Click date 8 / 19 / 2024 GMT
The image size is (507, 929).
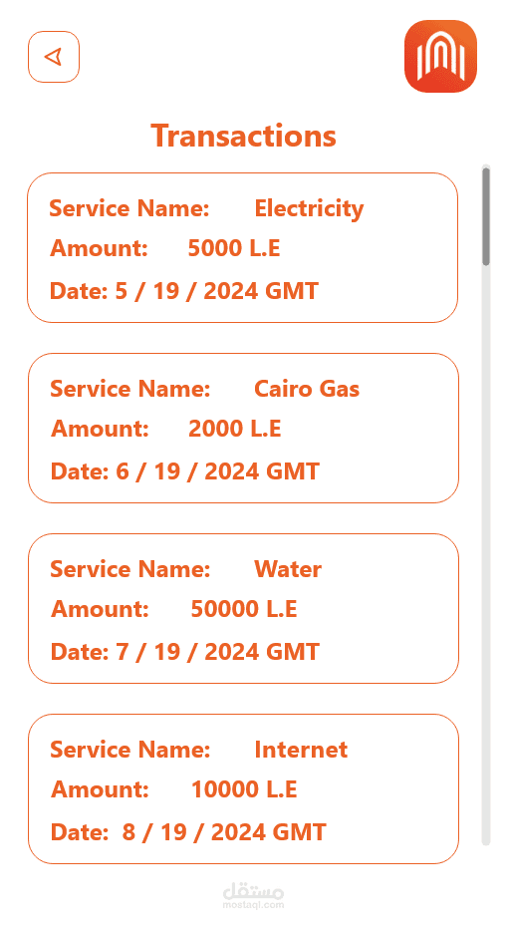(x=224, y=832)
